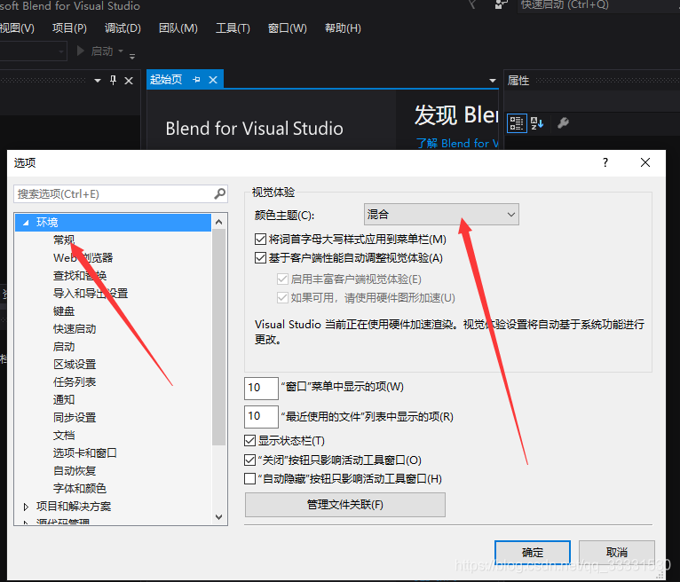
Task: Close the 选项 dialog
Action: point(645,162)
